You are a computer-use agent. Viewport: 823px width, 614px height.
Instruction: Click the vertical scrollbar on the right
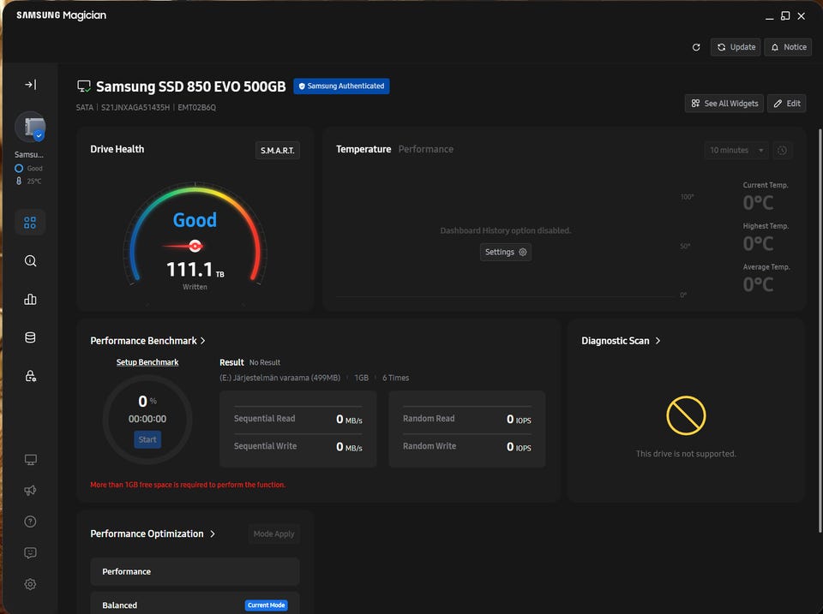820,331
